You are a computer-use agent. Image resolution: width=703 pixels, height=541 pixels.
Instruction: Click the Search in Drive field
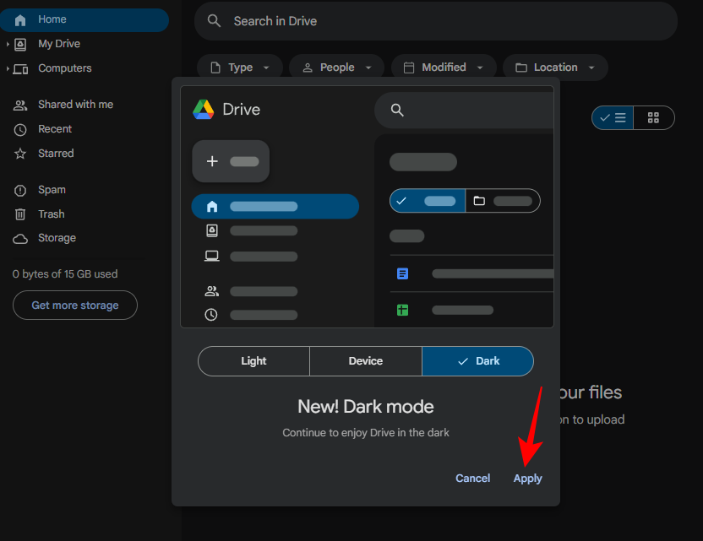(x=436, y=21)
